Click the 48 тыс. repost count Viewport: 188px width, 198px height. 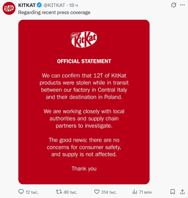pos(70,192)
